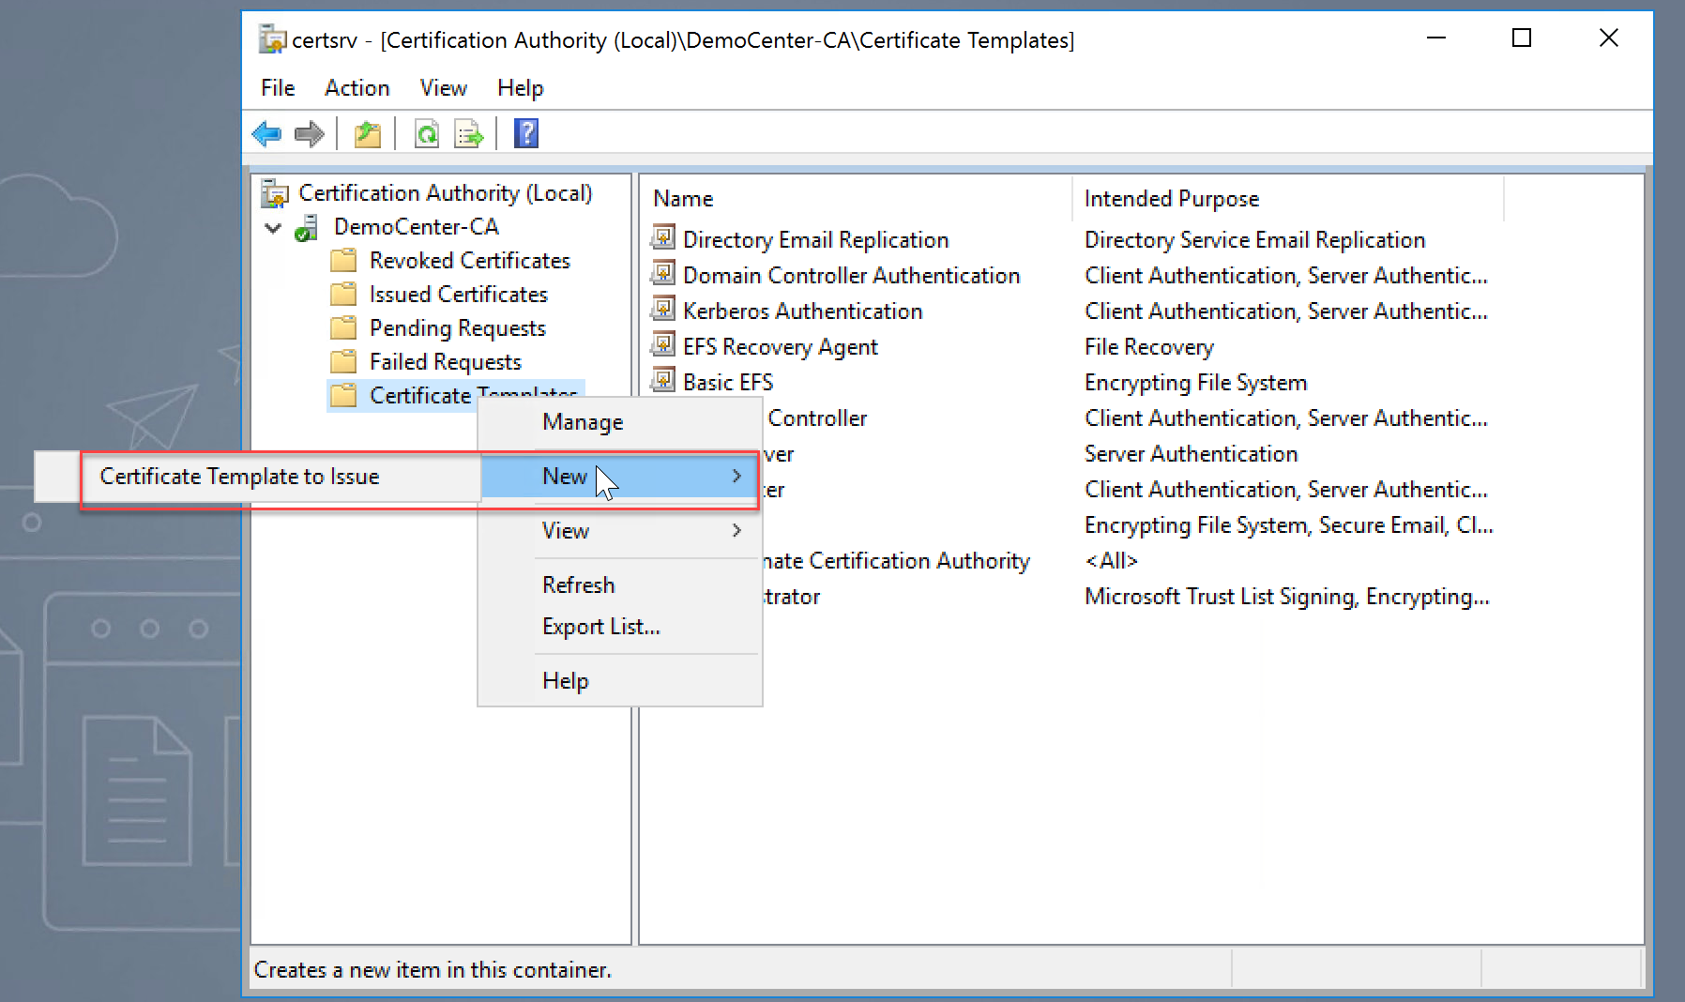Select the Pending Requests folder

coord(457,328)
